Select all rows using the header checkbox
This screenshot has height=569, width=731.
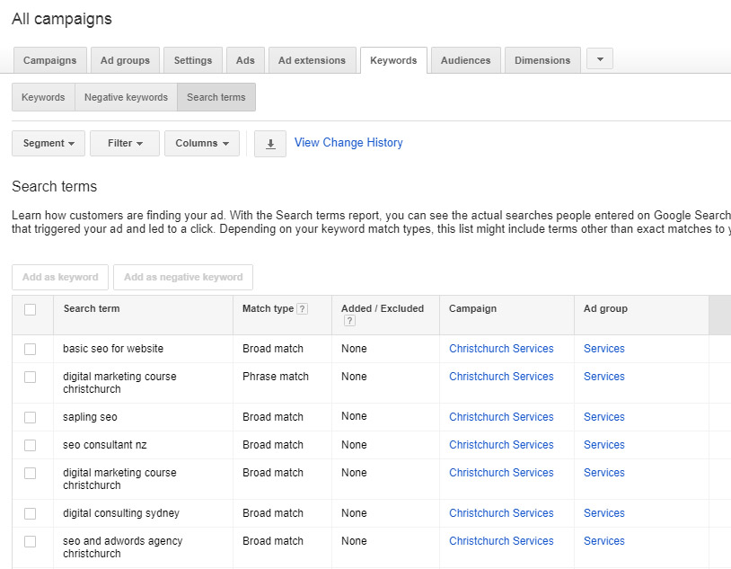click(32, 308)
